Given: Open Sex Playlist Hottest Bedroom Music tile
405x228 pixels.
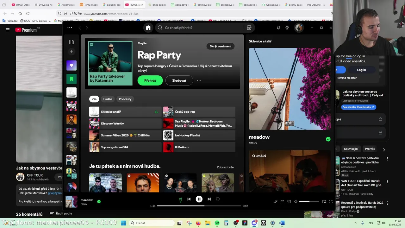Looking at the screenshot, I should click(x=199, y=123).
